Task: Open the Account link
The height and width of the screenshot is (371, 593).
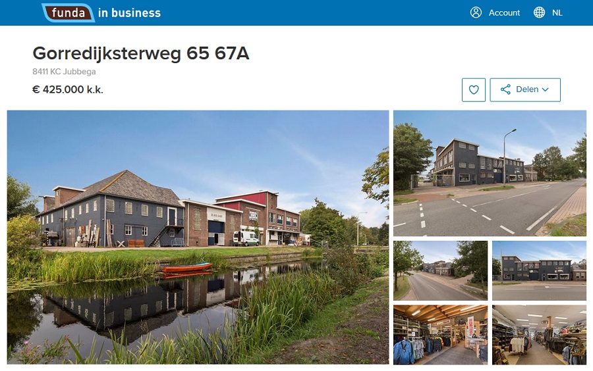Action: (x=504, y=13)
